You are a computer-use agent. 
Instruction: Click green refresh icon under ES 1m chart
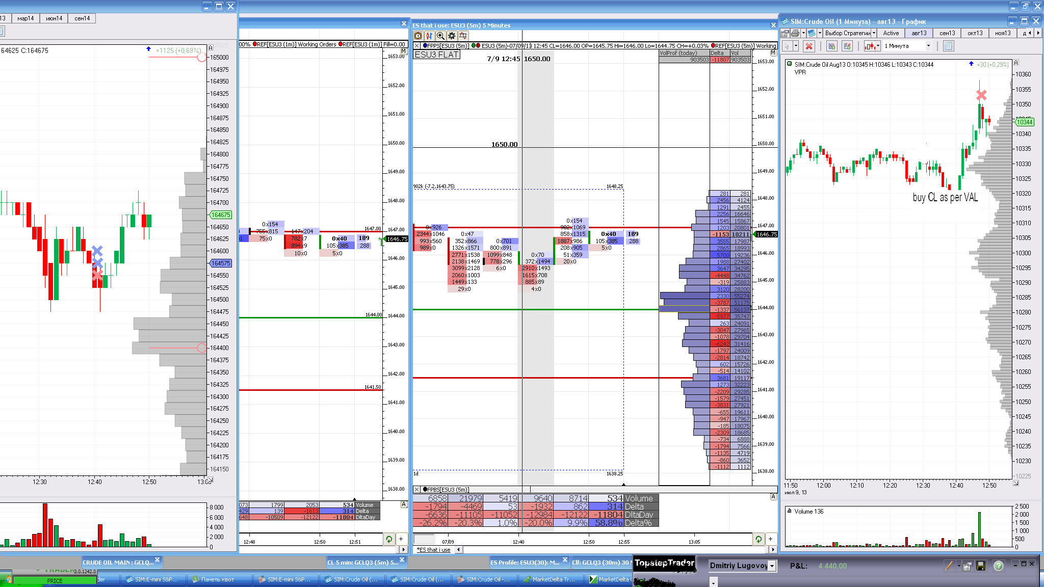click(389, 539)
